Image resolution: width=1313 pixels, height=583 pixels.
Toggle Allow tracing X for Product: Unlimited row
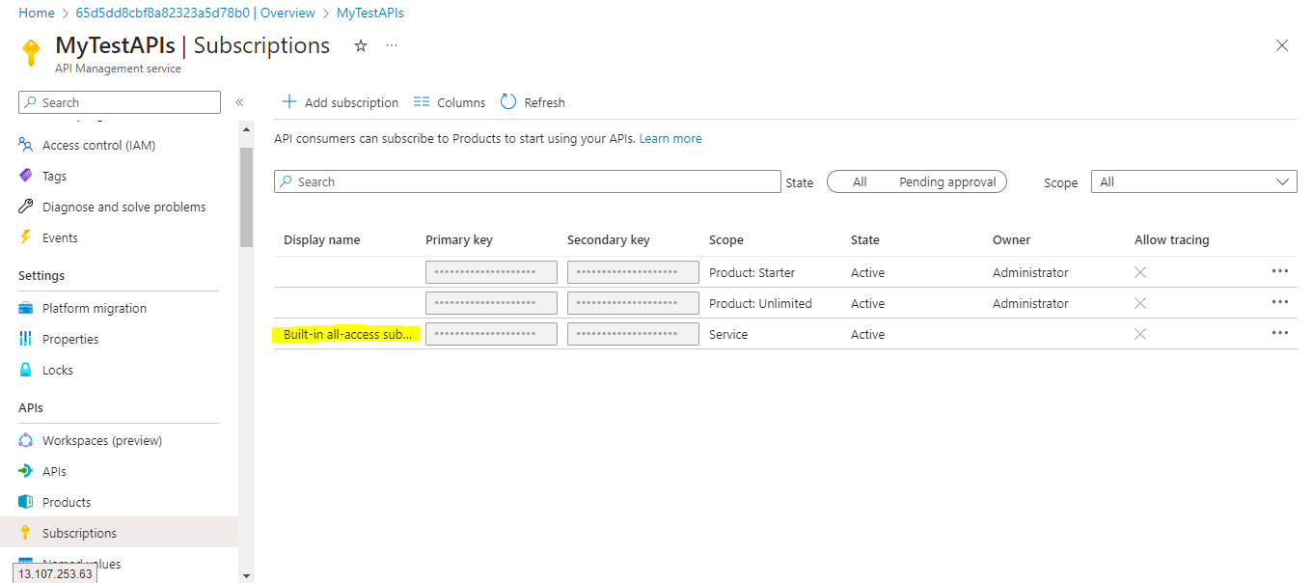[1140, 303]
